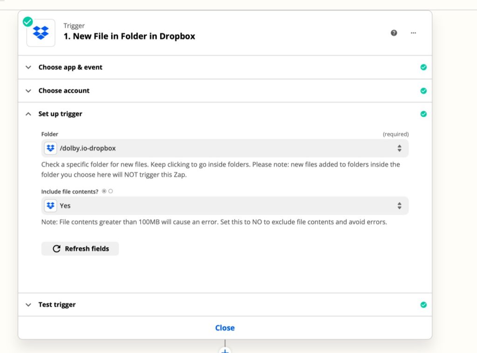Click the (required) label above the Folder field
The image size is (477, 353).
395,134
